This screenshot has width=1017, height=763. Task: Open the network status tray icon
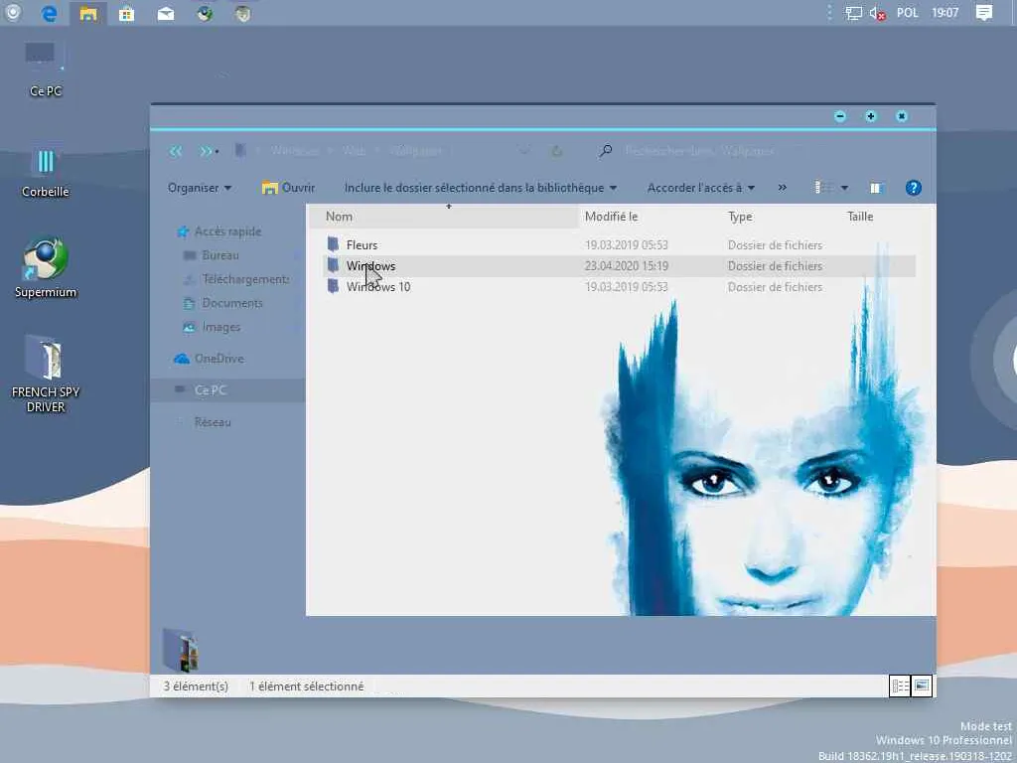pos(853,13)
